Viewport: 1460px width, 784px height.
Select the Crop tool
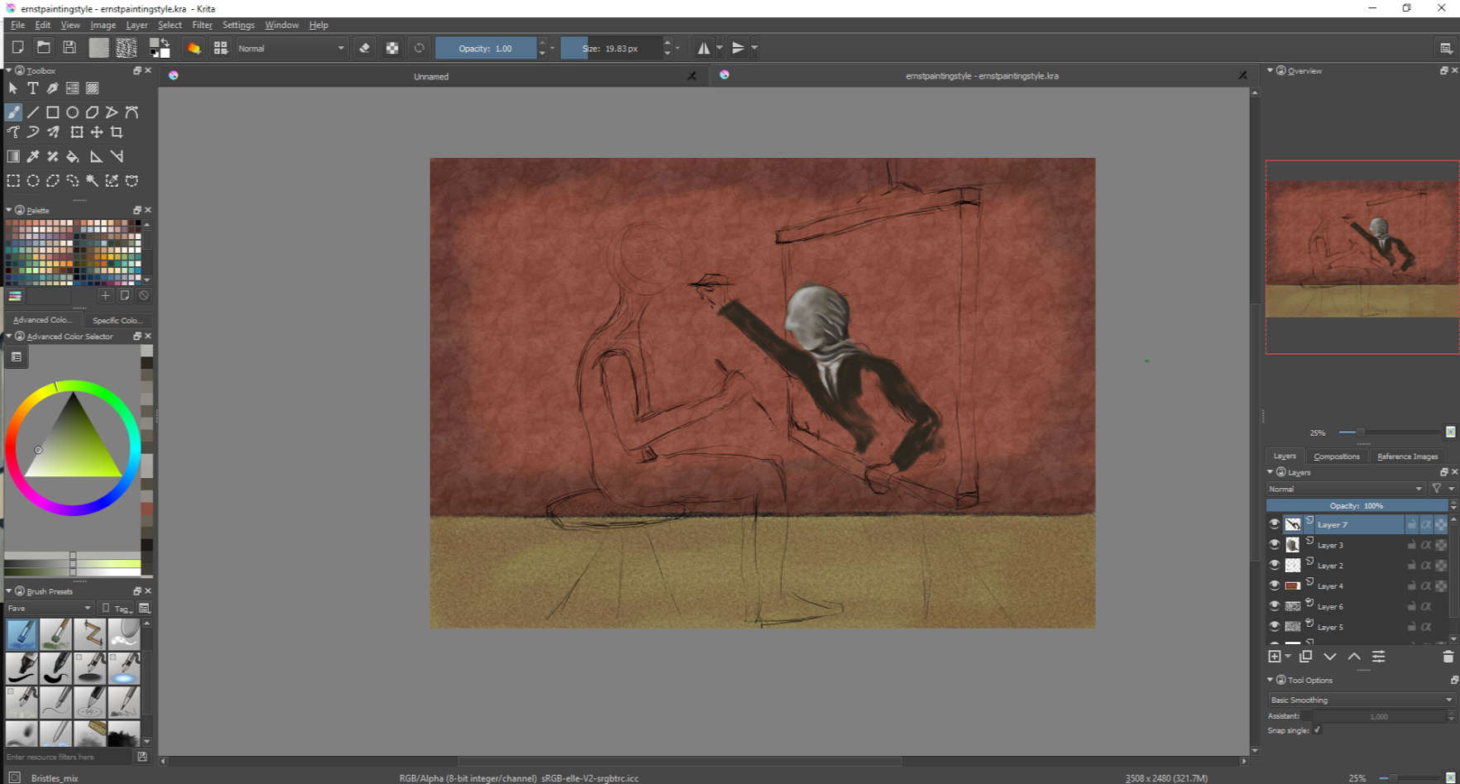click(x=117, y=132)
